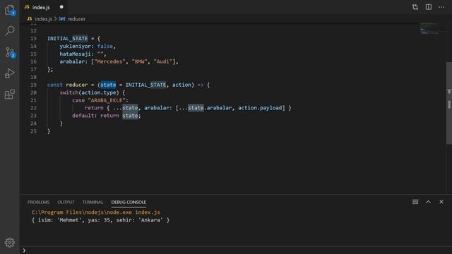
Task: Click the false value on line 14
Action: point(105,47)
